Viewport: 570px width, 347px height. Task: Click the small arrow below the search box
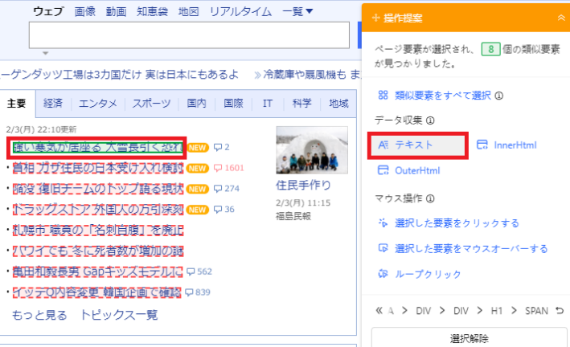click(x=46, y=53)
